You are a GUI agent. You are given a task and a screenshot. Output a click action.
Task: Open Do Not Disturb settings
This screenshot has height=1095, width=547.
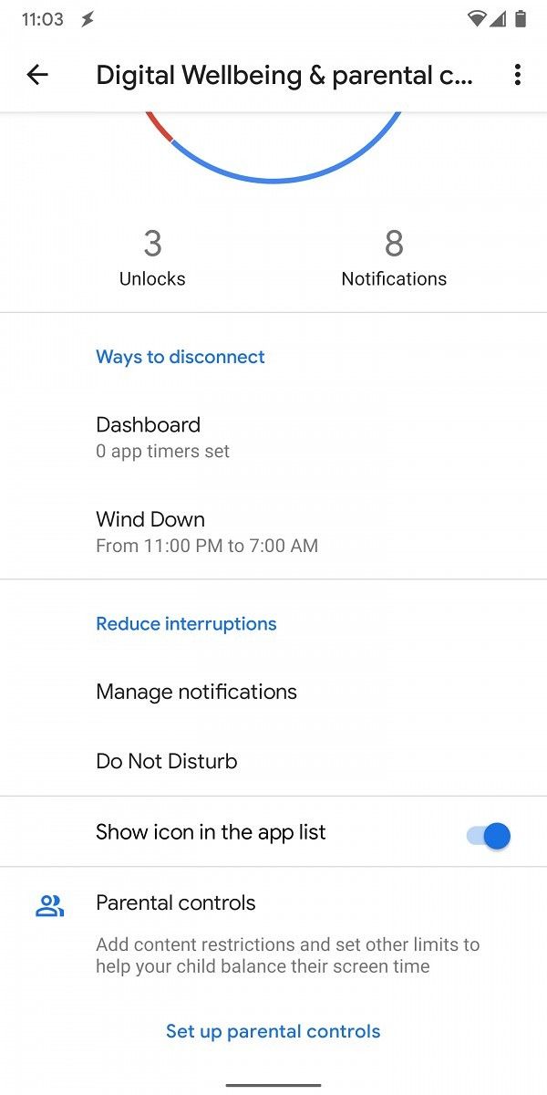(273, 761)
